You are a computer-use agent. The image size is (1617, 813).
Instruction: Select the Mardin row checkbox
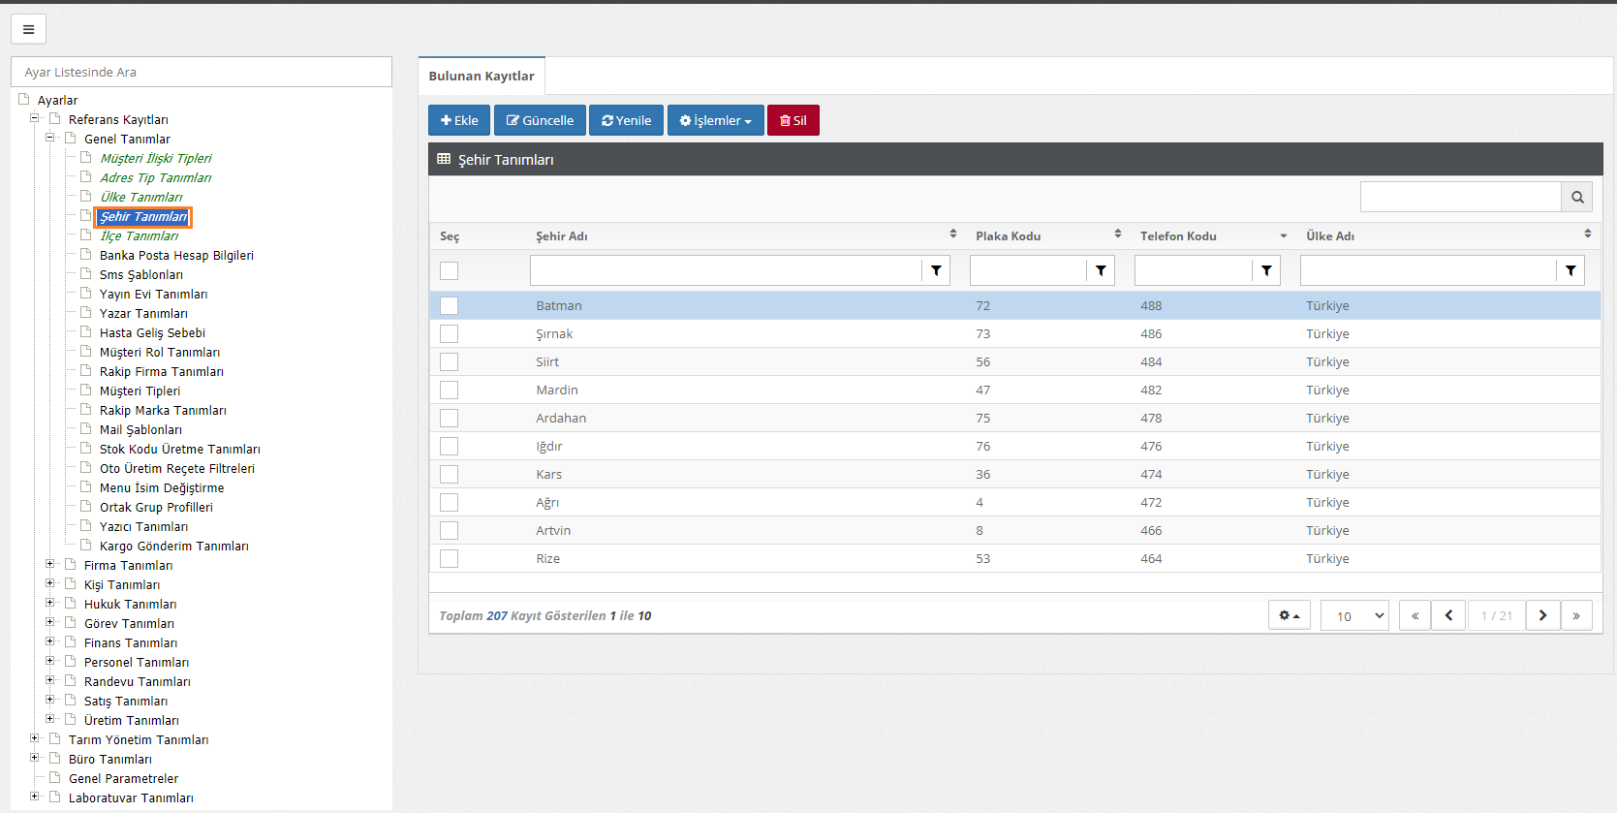tap(449, 390)
